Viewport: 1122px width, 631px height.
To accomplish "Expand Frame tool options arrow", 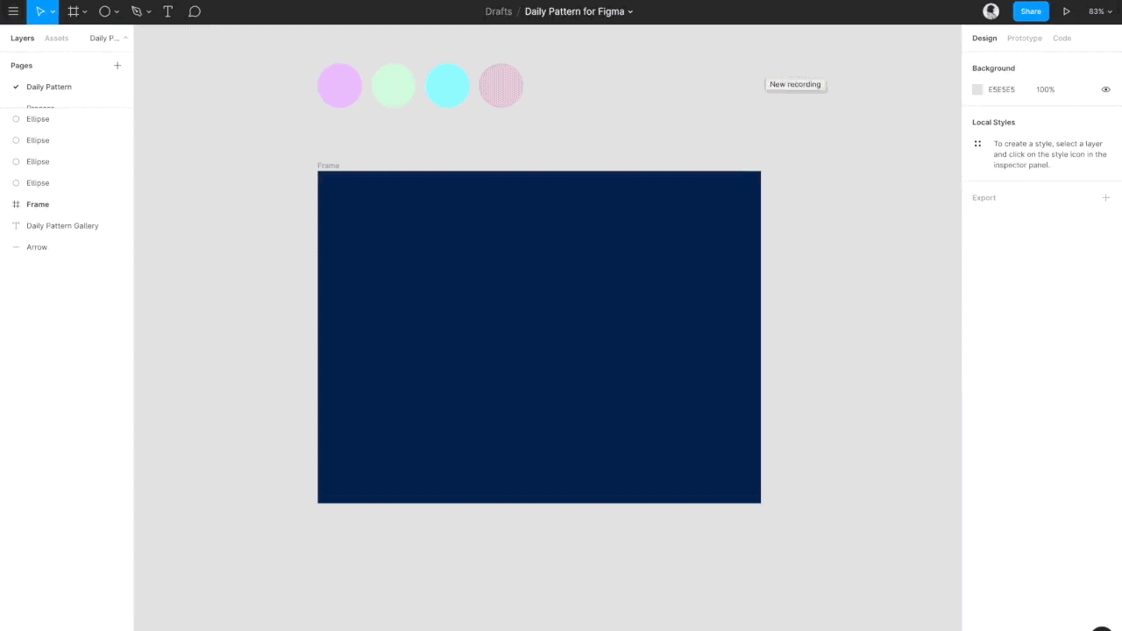I will click(85, 12).
